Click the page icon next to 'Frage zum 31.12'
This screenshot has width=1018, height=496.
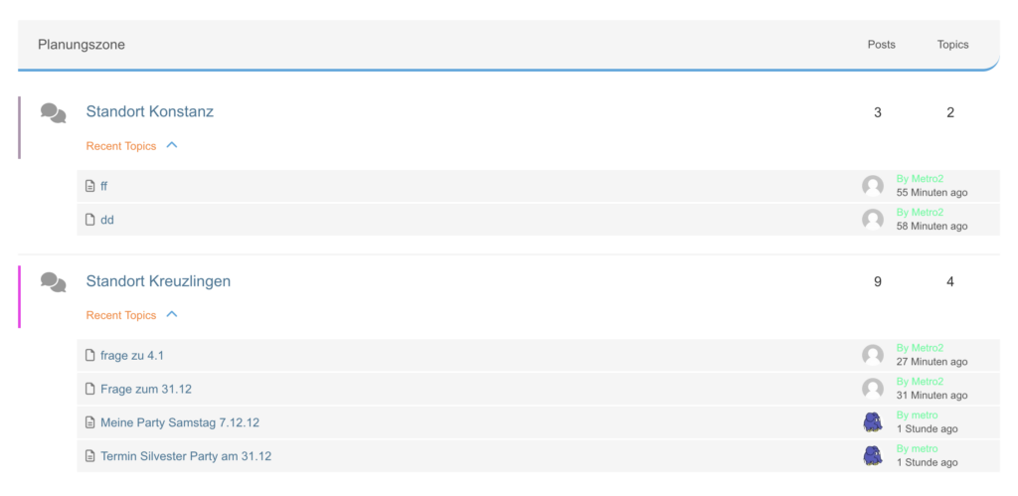coord(90,389)
